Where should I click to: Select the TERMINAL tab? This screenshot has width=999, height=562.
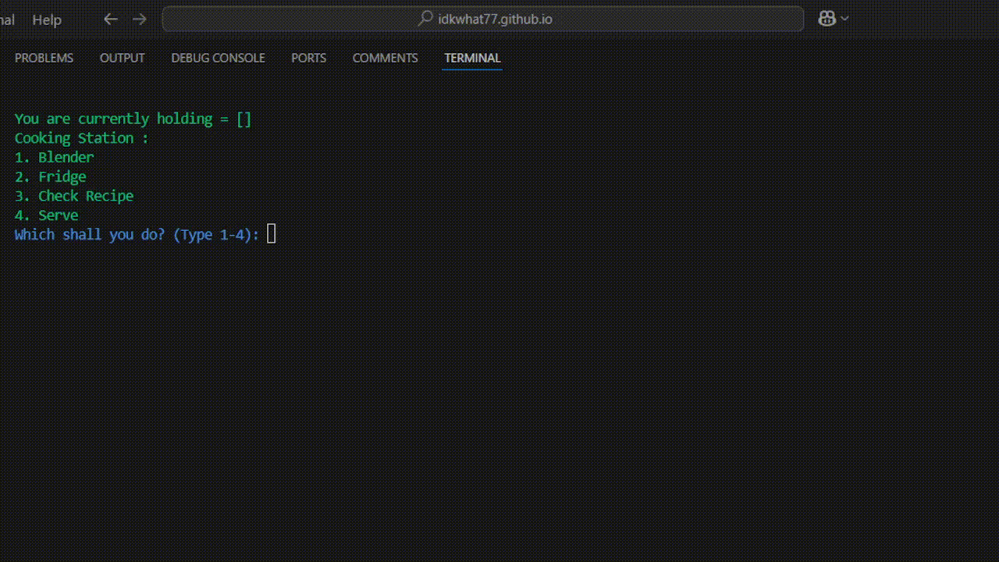point(472,58)
